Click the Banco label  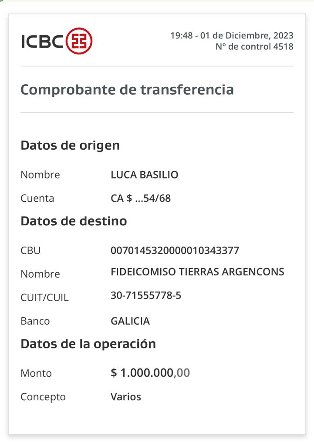35,321
